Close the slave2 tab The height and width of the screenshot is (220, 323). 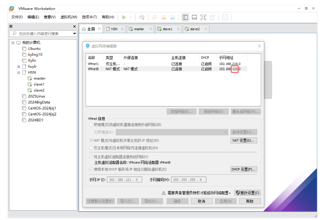click(206, 29)
